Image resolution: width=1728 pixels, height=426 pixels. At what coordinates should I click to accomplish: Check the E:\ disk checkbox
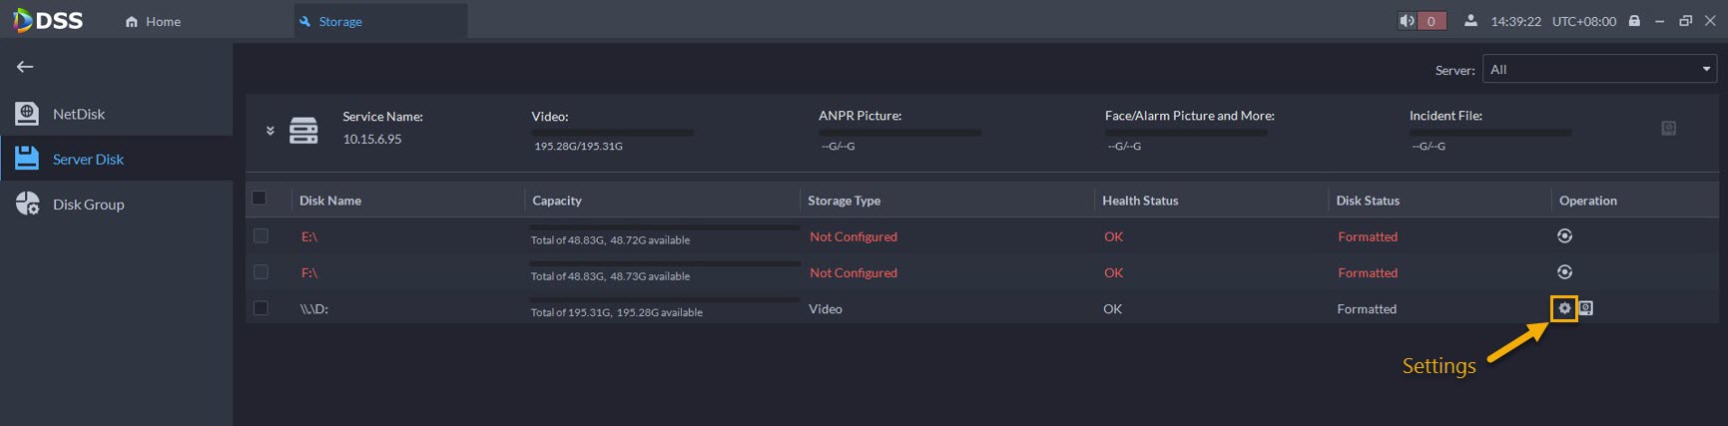point(261,236)
